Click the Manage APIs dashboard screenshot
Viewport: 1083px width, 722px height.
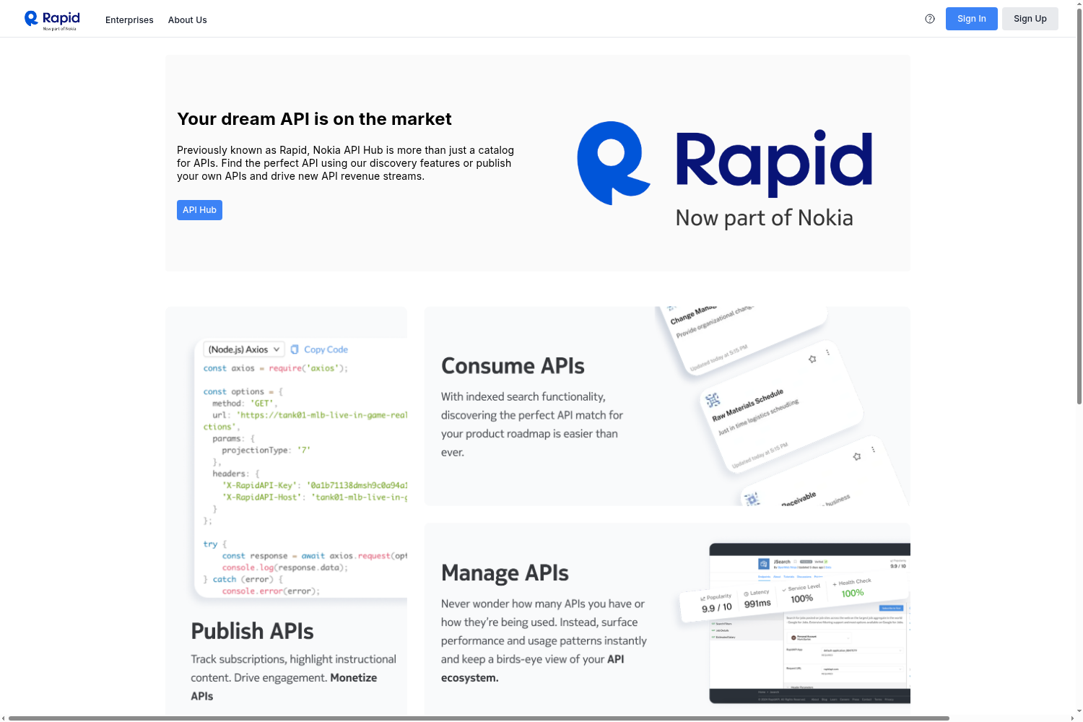click(x=795, y=622)
